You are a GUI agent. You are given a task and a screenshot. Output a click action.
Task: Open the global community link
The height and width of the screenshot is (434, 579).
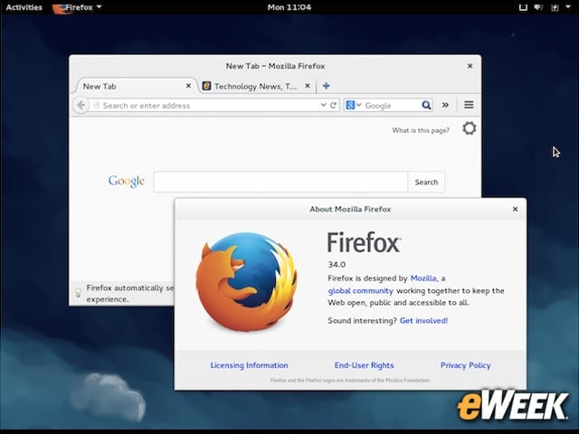tap(360, 291)
